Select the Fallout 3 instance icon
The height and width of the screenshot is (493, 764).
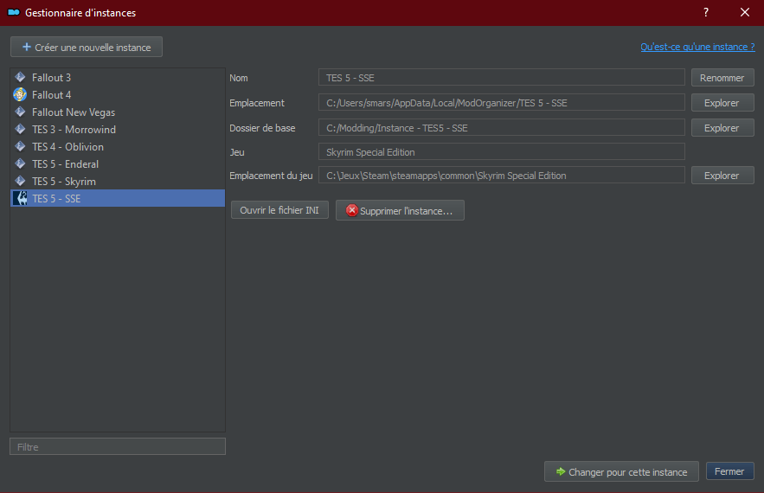pos(20,77)
